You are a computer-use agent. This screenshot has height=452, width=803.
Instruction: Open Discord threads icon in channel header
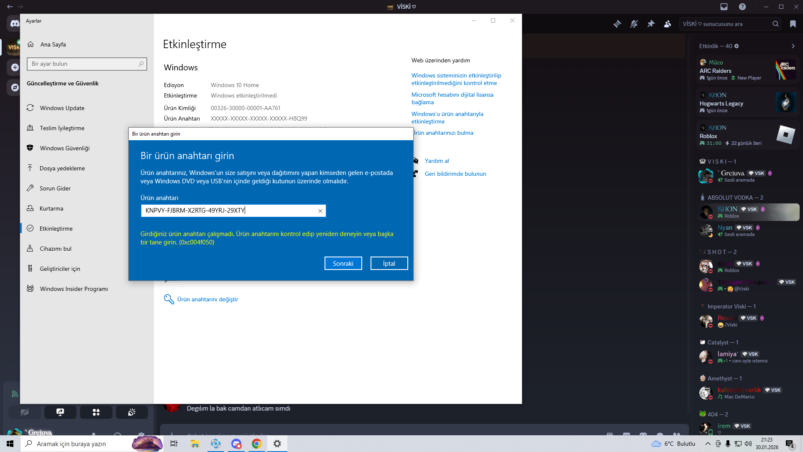tap(617, 24)
